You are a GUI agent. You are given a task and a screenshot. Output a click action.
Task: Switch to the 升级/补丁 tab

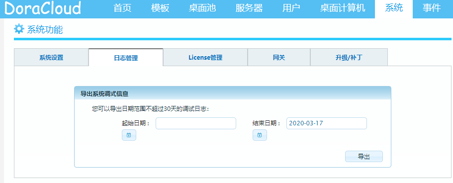click(349, 57)
